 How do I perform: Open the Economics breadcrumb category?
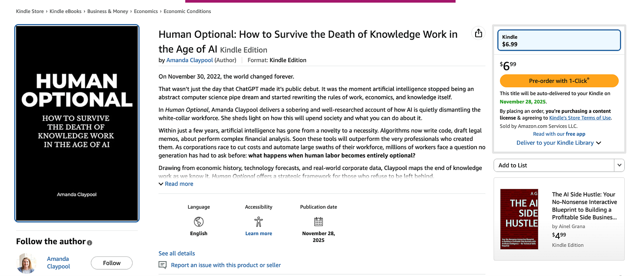[146, 11]
